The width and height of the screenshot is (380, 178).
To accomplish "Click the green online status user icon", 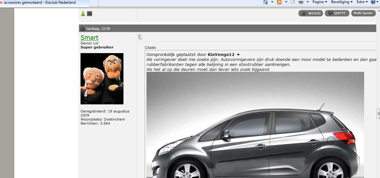I will [x=83, y=14].
